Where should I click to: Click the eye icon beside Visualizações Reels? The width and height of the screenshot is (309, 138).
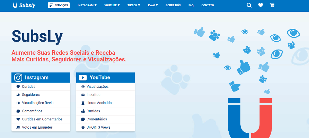coord(18,103)
